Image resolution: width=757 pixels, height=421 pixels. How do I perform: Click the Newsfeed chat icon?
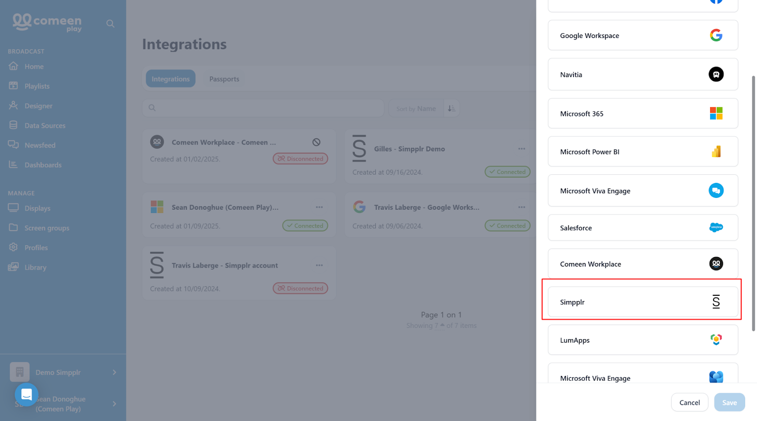[x=13, y=145]
